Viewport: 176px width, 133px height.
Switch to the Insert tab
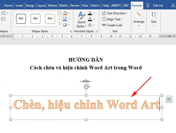[x=19, y=6]
